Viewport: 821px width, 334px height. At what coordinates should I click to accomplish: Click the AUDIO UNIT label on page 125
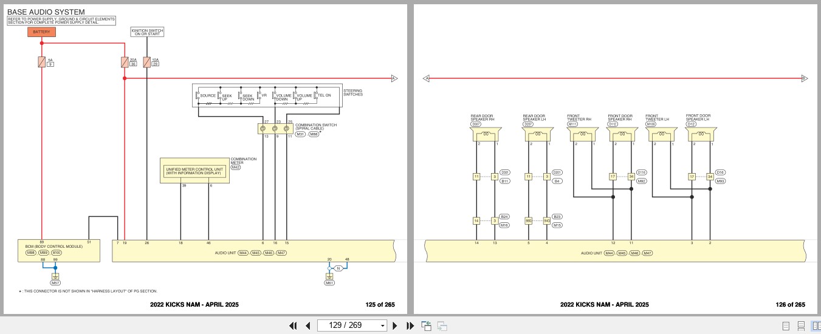pyautogui.click(x=225, y=253)
